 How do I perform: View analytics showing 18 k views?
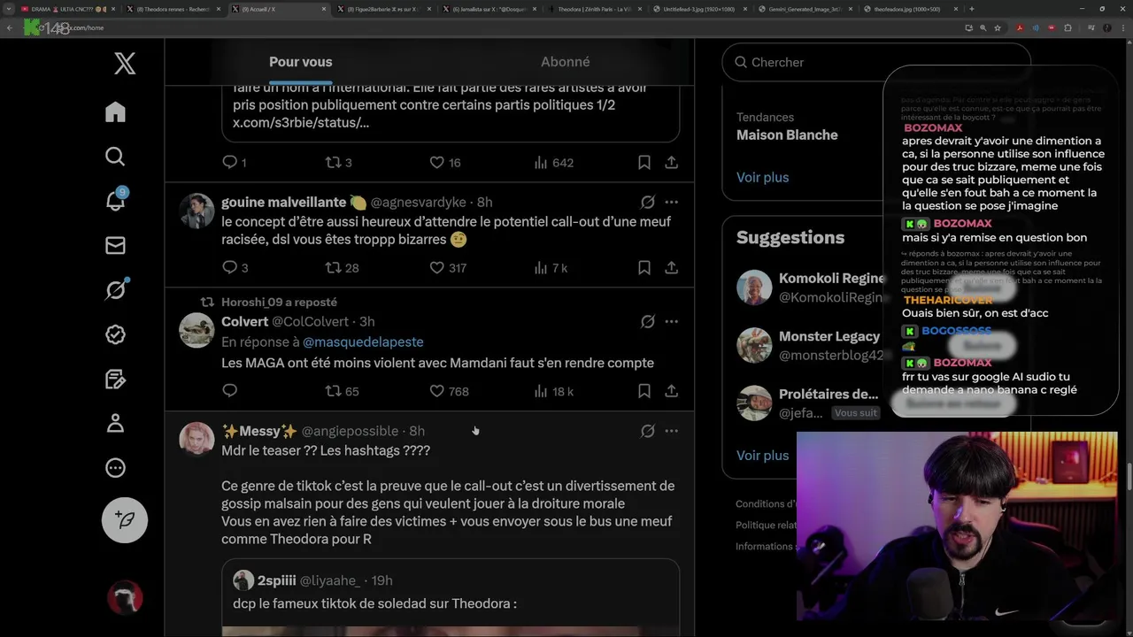pyautogui.click(x=554, y=390)
